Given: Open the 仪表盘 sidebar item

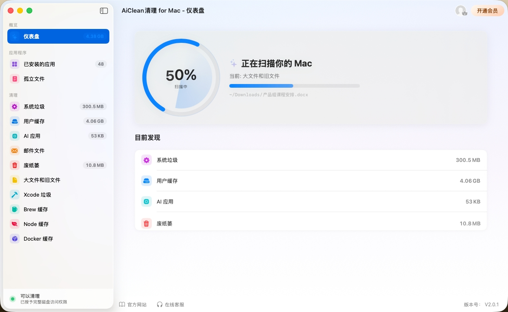Looking at the screenshot, I should [x=58, y=36].
